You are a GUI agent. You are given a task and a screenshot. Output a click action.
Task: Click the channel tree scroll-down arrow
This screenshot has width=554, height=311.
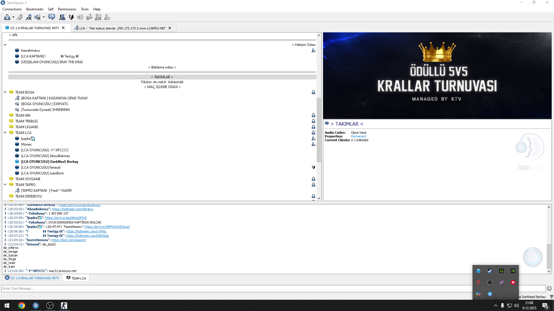319,198
